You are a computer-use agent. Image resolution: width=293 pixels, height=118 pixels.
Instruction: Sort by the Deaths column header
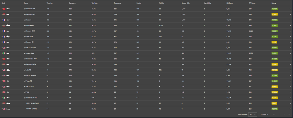[x=139, y=3]
